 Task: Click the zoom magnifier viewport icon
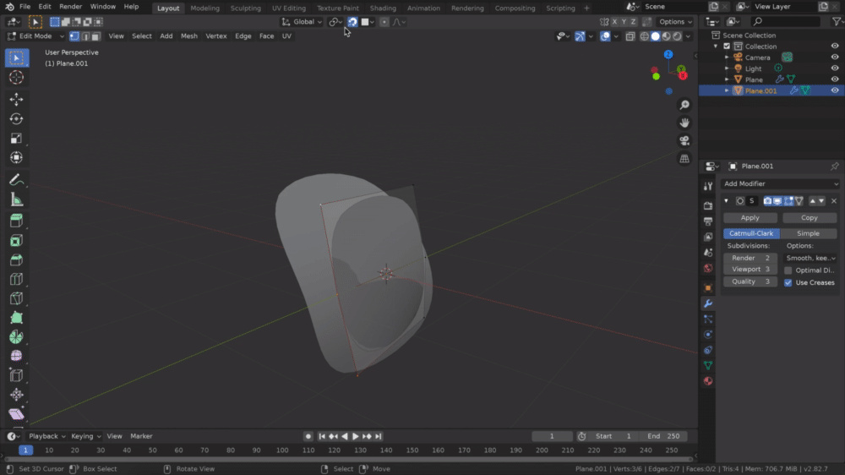[x=684, y=105]
